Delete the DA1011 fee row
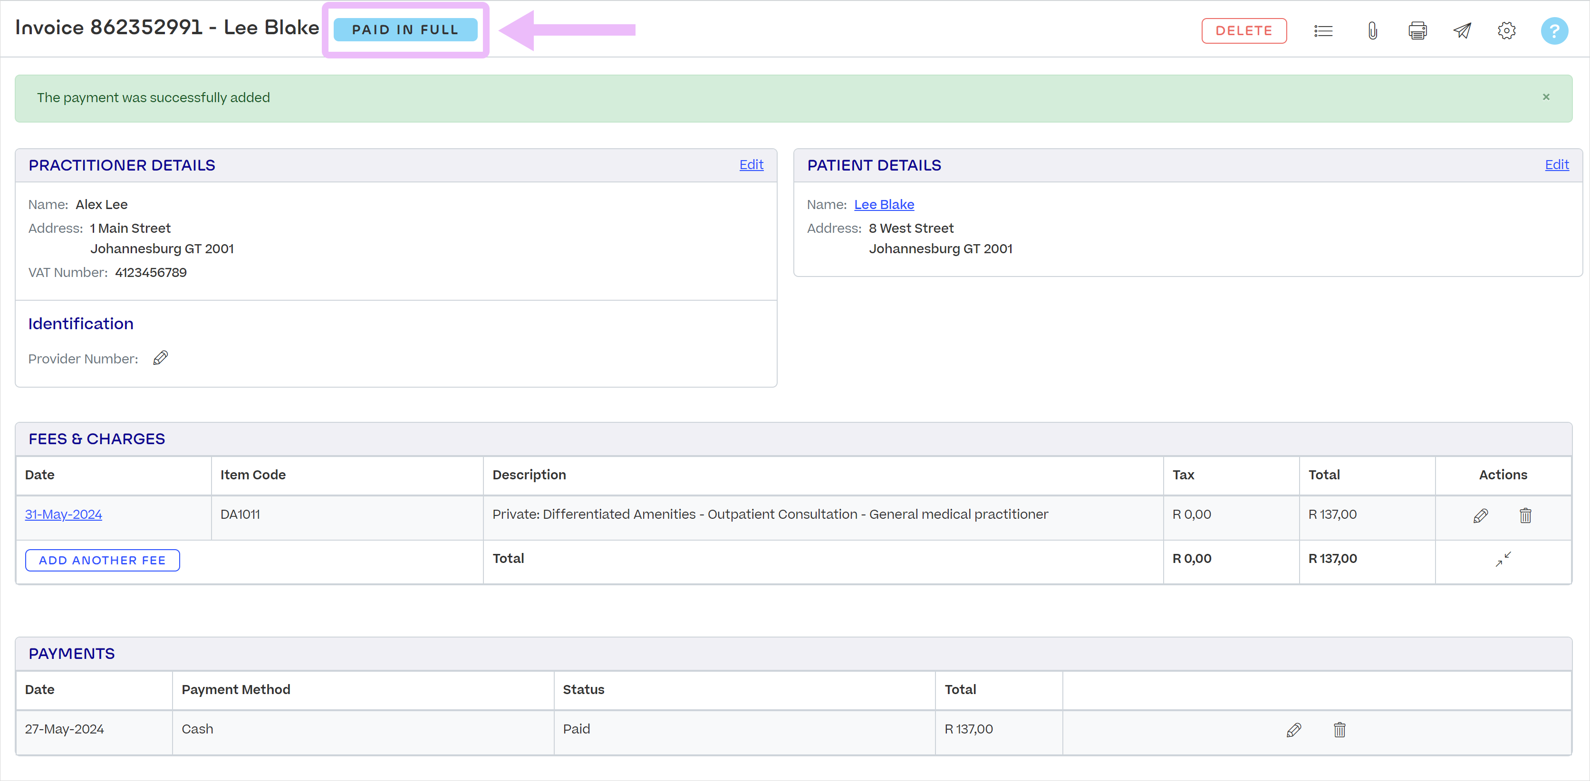This screenshot has width=1590, height=781. [1525, 515]
